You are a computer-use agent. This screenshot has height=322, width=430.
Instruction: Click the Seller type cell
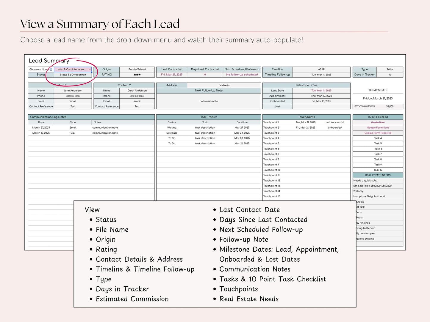pos(390,70)
